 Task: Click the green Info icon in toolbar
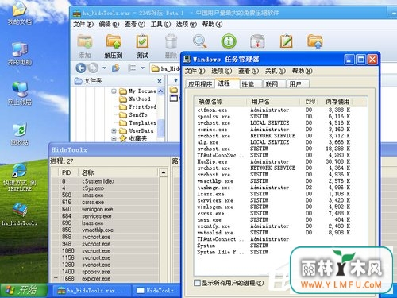click(x=229, y=41)
